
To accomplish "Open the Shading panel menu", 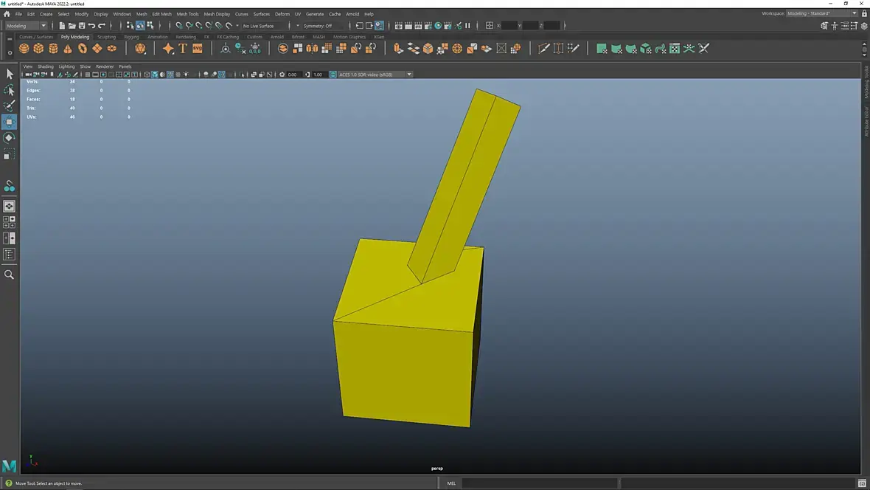I will click(46, 66).
